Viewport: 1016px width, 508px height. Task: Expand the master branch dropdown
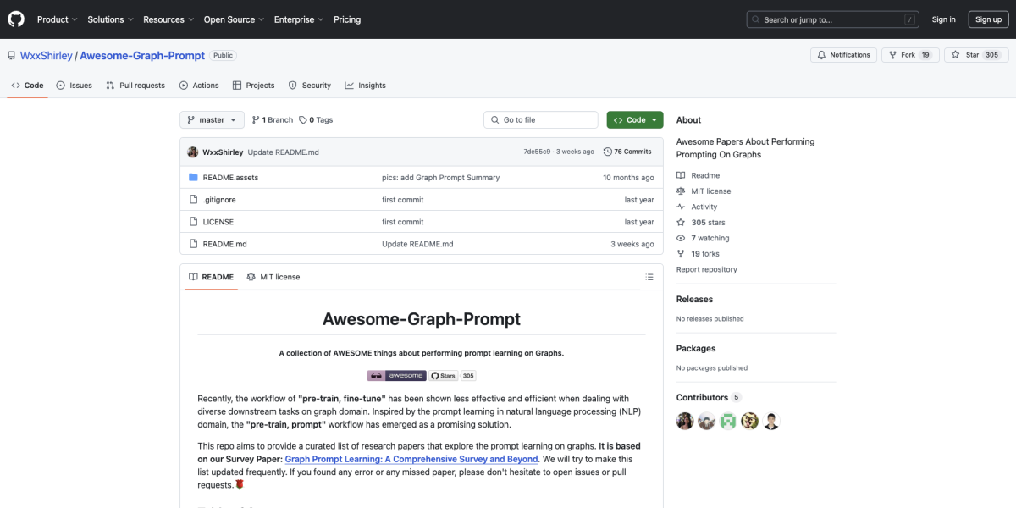[212, 120]
